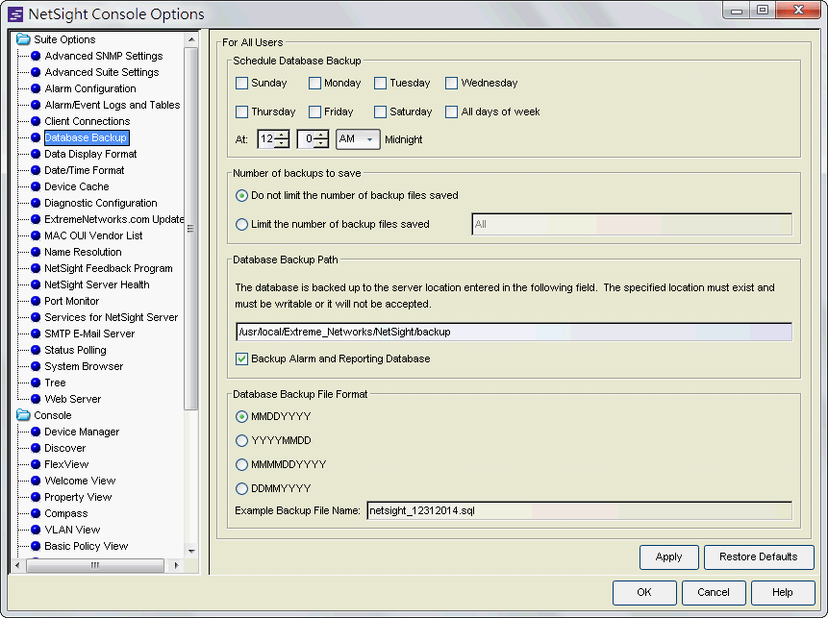Click the database backup path field
Screen dimensions: 828x618
(514, 332)
